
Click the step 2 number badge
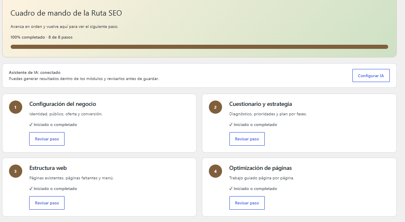215,107
